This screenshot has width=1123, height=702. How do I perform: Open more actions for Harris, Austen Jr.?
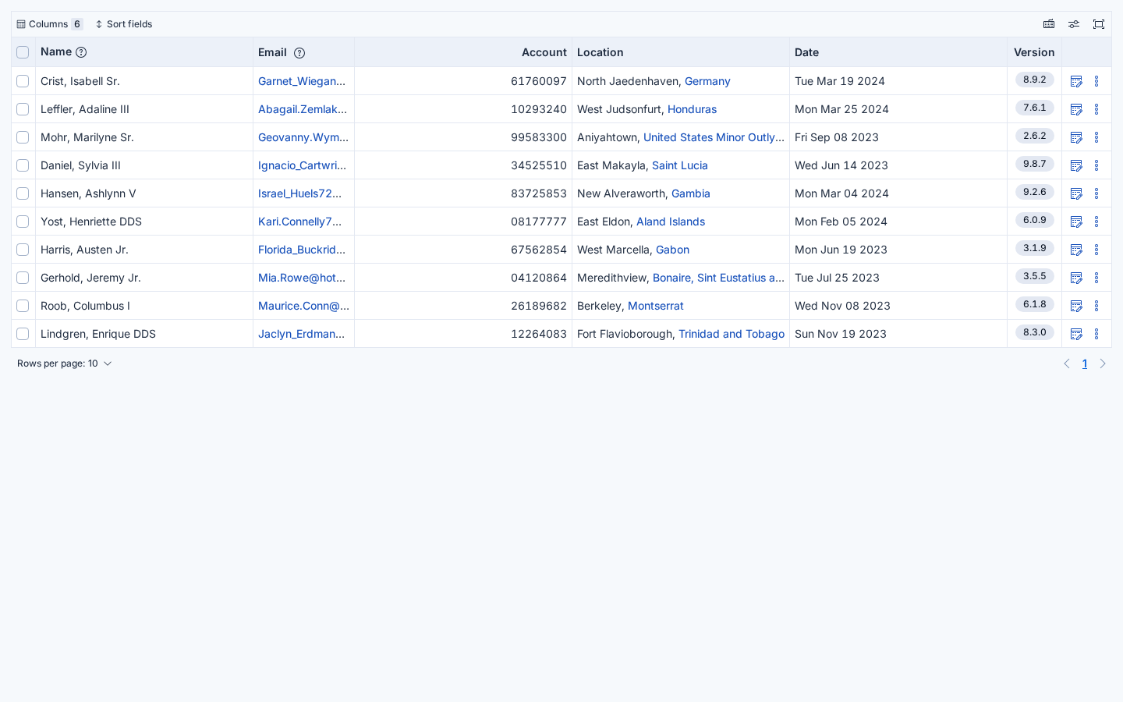(1096, 250)
